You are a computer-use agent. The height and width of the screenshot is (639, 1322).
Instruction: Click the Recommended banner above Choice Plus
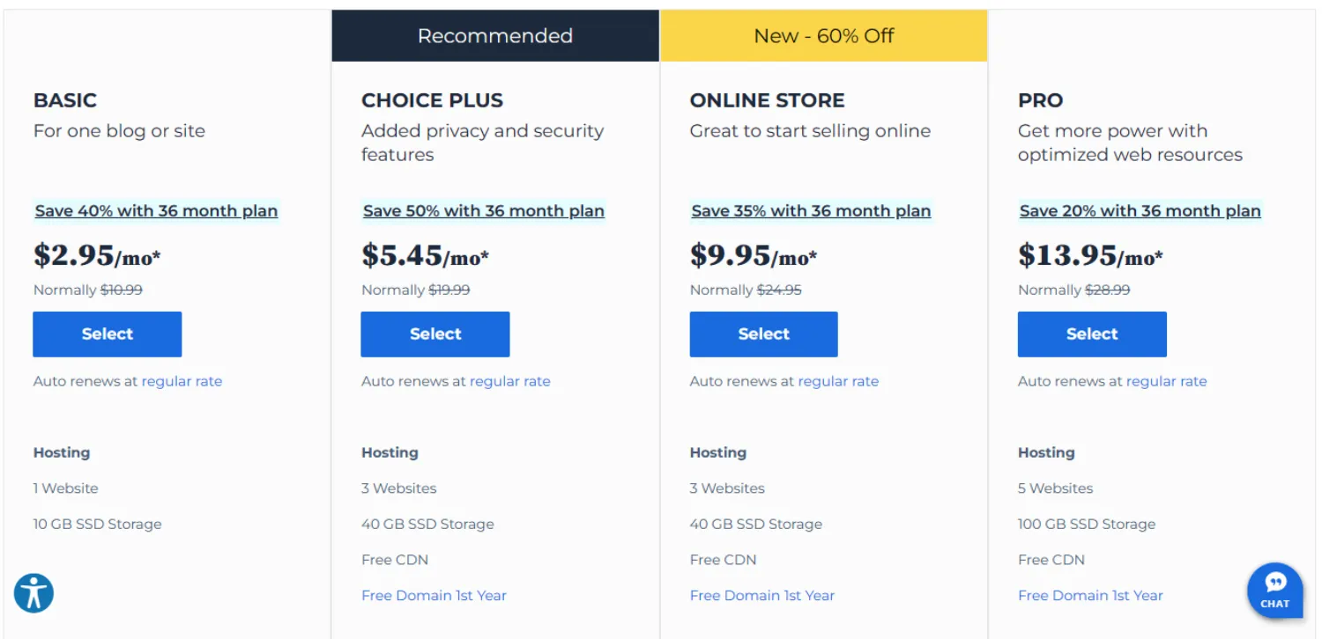[x=495, y=36]
